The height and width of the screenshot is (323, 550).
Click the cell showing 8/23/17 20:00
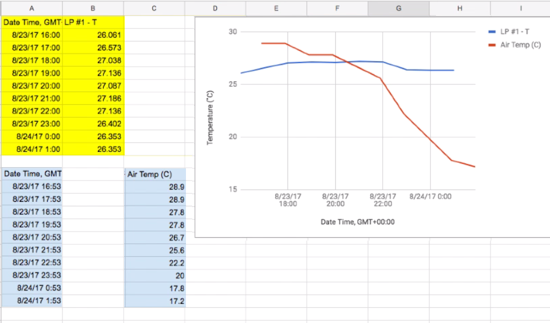31,86
